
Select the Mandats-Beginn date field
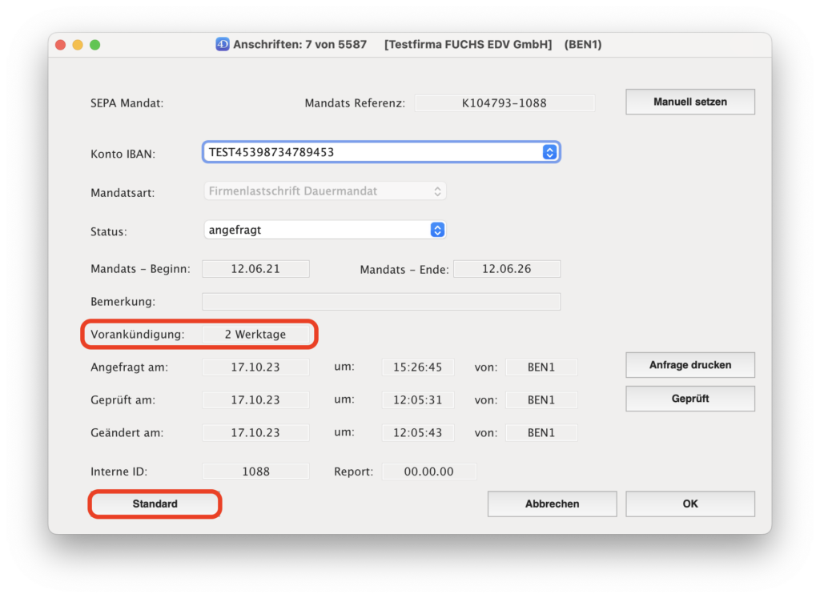point(255,269)
